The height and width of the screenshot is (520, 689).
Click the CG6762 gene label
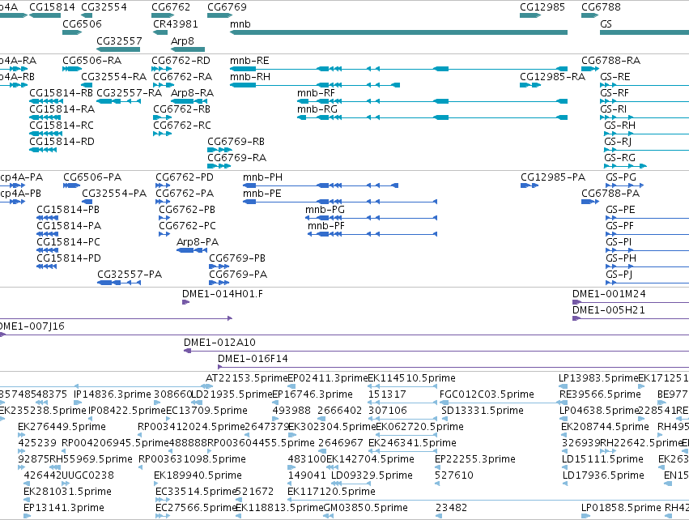tap(171, 7)
